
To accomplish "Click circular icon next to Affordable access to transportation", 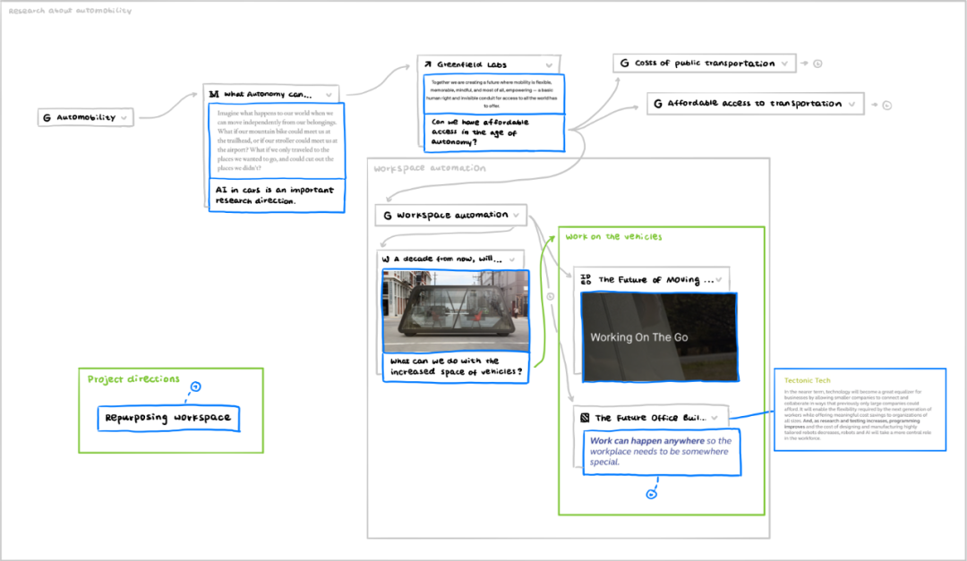I will [886, 106].
